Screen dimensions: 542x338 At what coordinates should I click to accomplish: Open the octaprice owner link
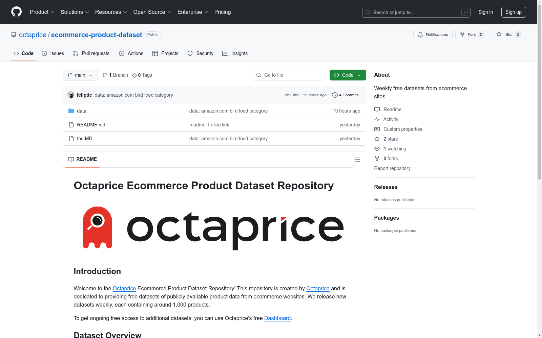33,35
